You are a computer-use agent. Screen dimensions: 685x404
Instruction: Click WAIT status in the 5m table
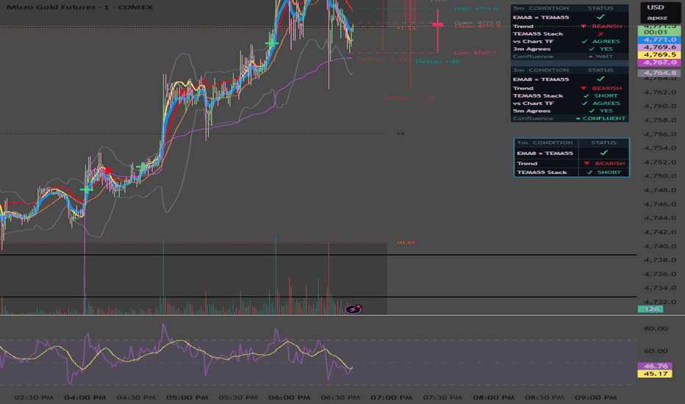[x=603, y=57]
